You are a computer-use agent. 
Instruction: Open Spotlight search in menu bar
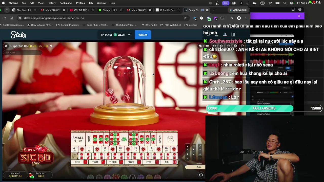(x=285, y=3)
